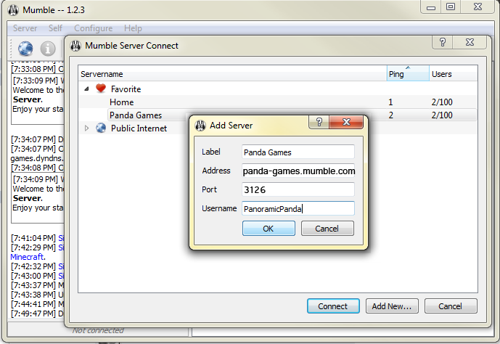Confirm Add Server with OK

269,229
